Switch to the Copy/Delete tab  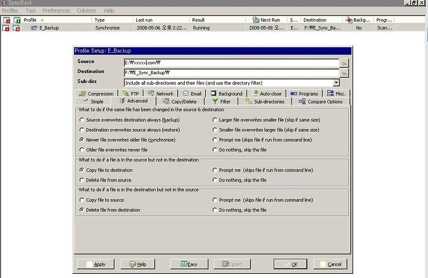click(180, 102)
